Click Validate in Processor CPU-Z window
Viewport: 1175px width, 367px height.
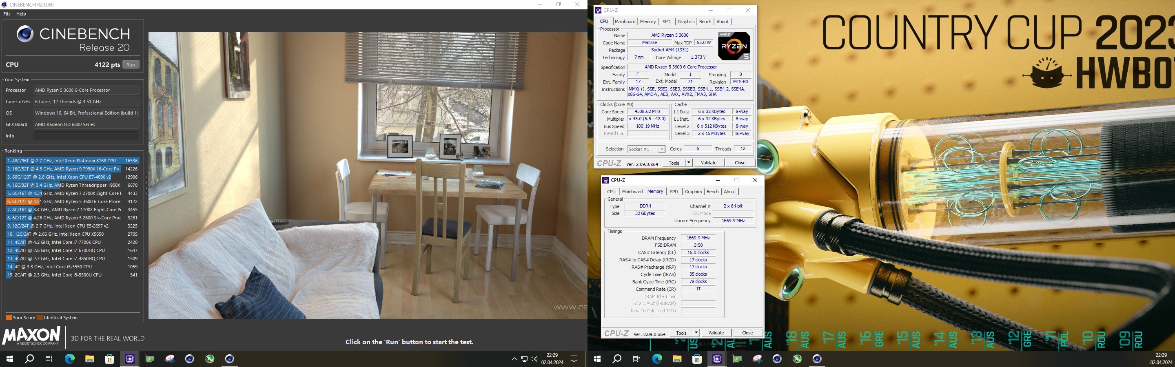click(708, 163)
